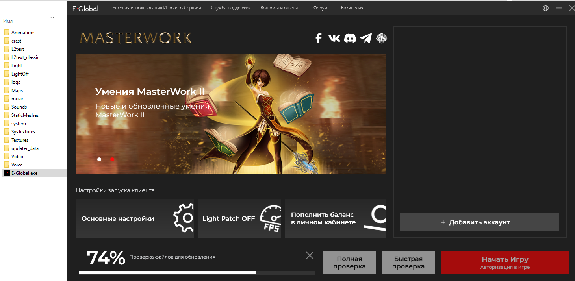Open the Facebook page icon
Image resolution: width=575 pixels, height=281 pixels.
click(x=319, y=38)
